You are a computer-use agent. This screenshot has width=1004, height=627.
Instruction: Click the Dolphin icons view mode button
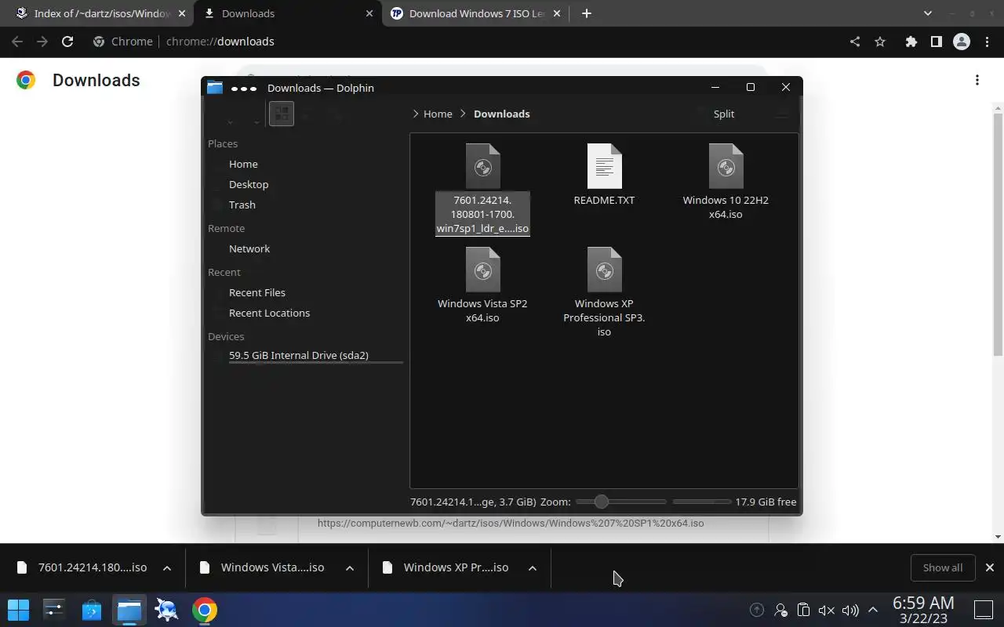pos(282,114)
